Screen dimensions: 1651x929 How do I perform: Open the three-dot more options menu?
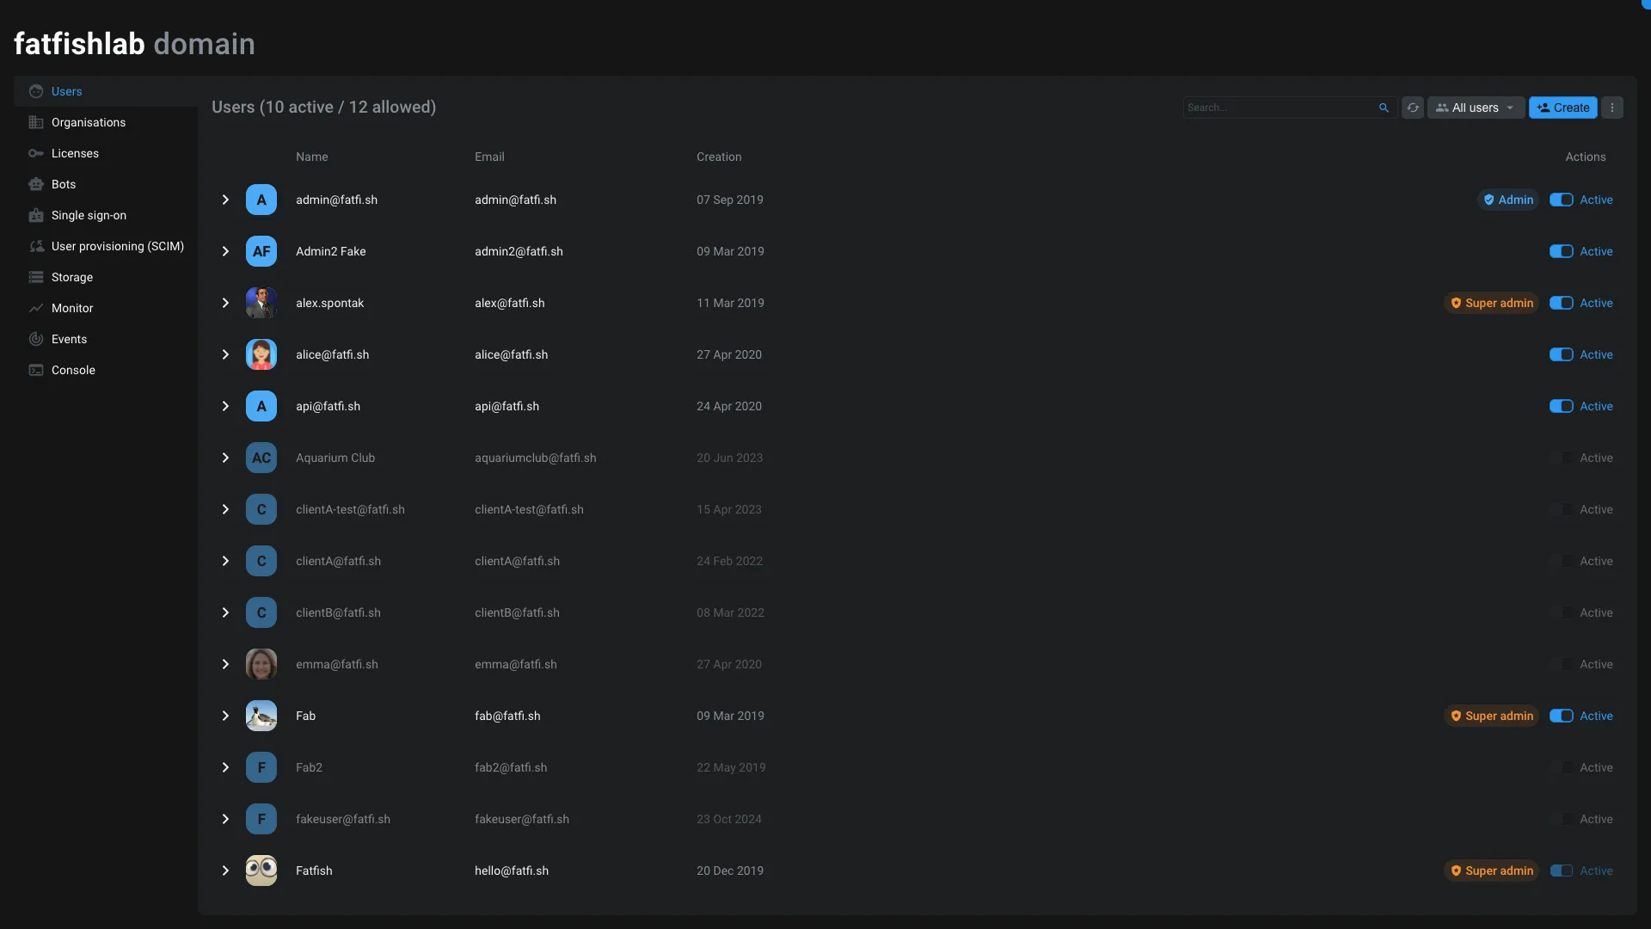(1612, 108)
